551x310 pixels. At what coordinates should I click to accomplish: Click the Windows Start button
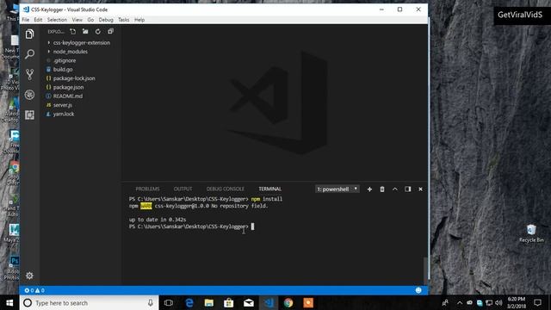(x=9, y=302)
